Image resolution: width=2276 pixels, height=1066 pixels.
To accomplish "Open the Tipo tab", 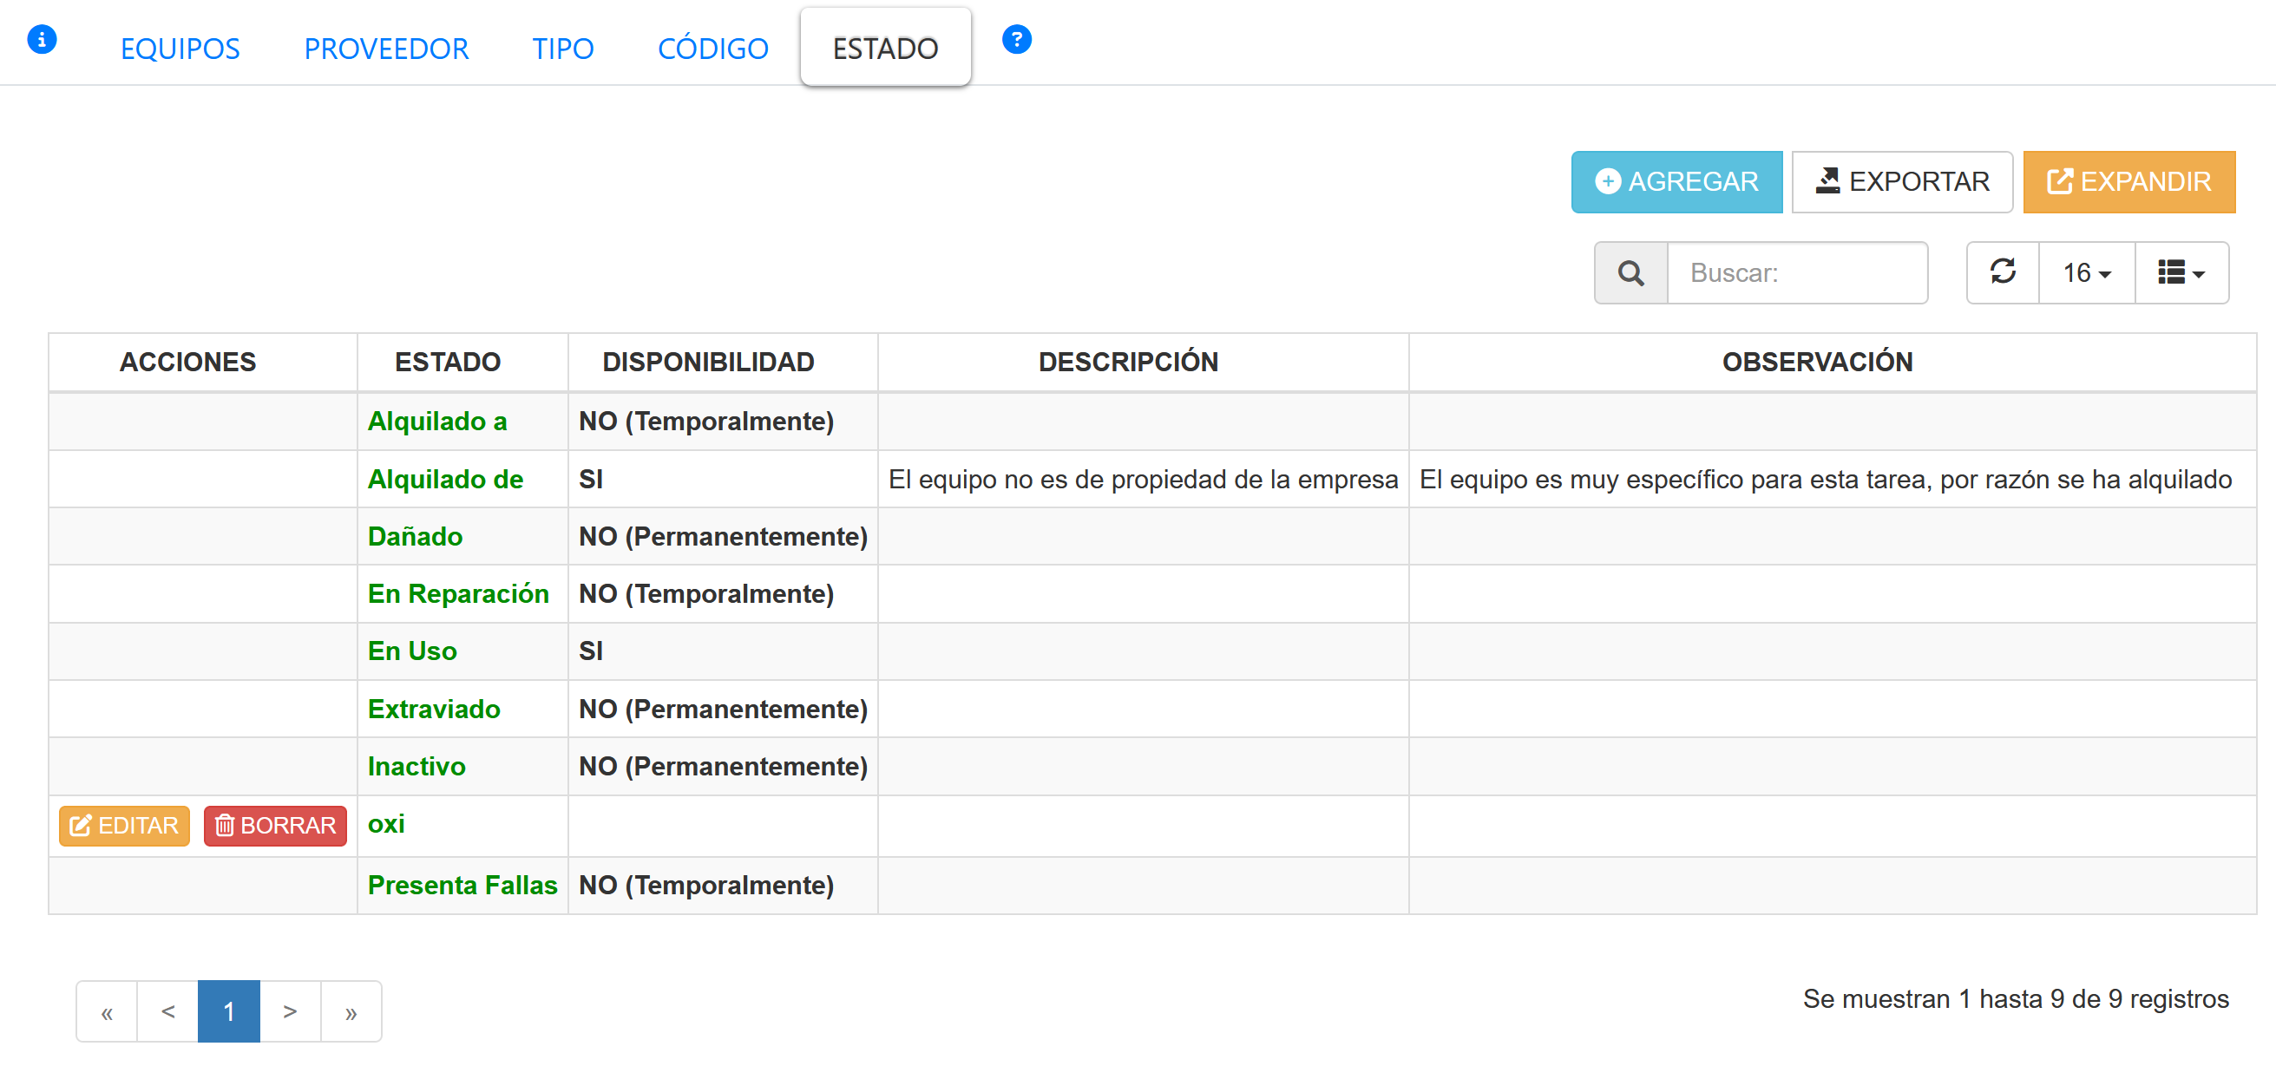I will coord(563,49).
